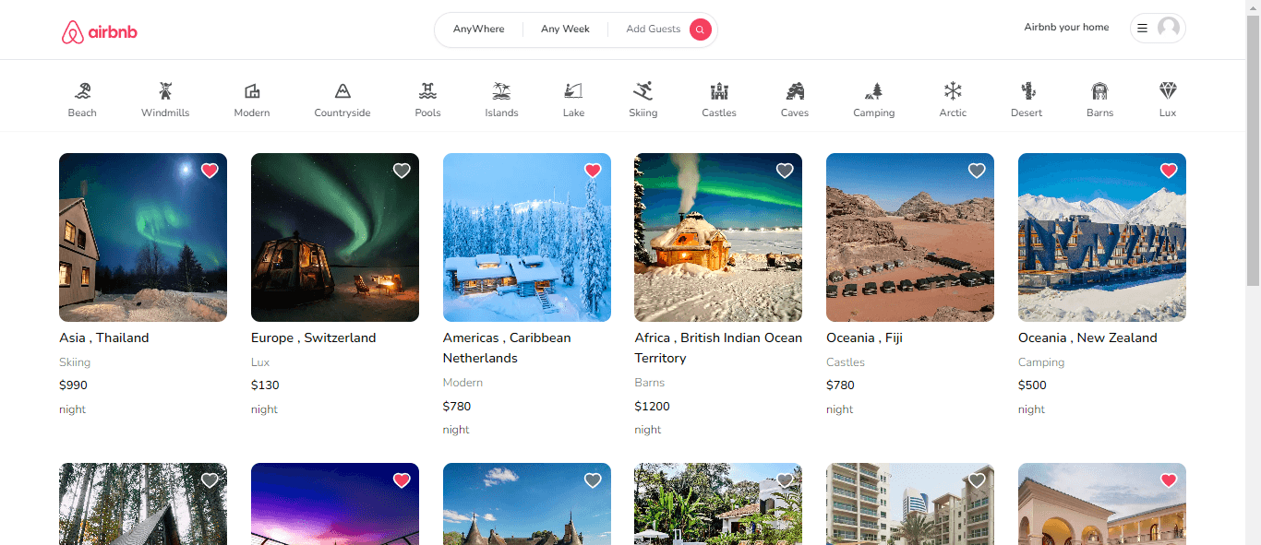Open the Europe, Switzerland aurora dome photo

click(335, 237)
